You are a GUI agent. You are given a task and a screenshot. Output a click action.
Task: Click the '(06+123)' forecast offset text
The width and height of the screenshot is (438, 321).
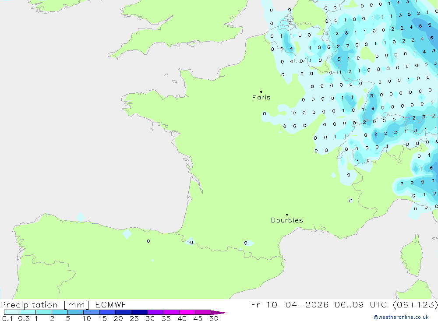(415, 304)
